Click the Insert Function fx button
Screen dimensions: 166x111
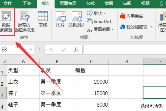tap(76, 50)
